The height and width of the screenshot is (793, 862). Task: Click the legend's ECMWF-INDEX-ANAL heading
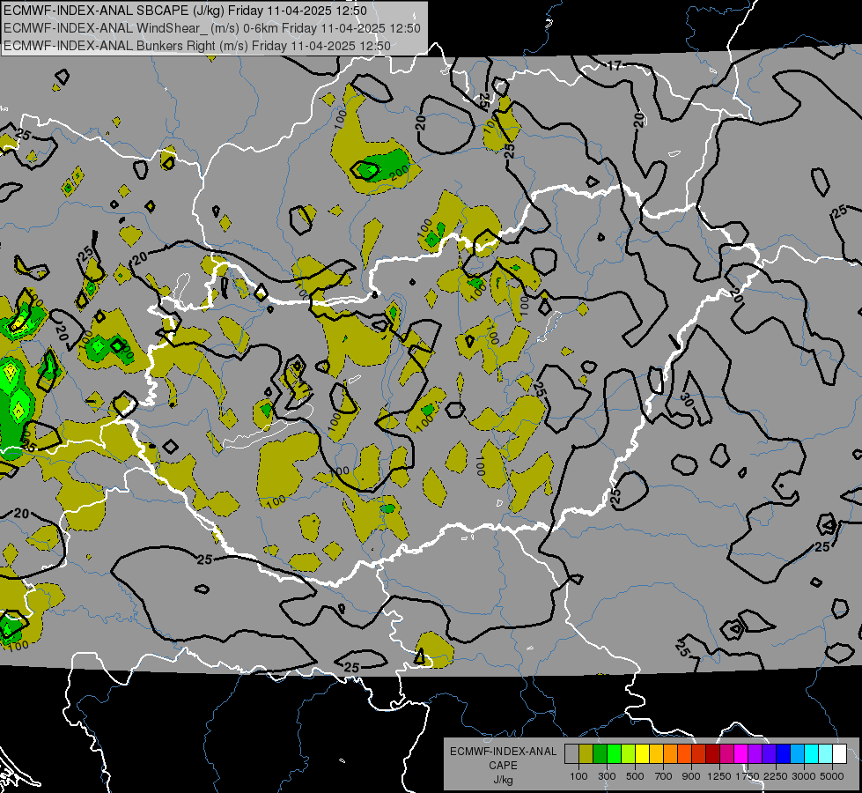click(503, 752)
